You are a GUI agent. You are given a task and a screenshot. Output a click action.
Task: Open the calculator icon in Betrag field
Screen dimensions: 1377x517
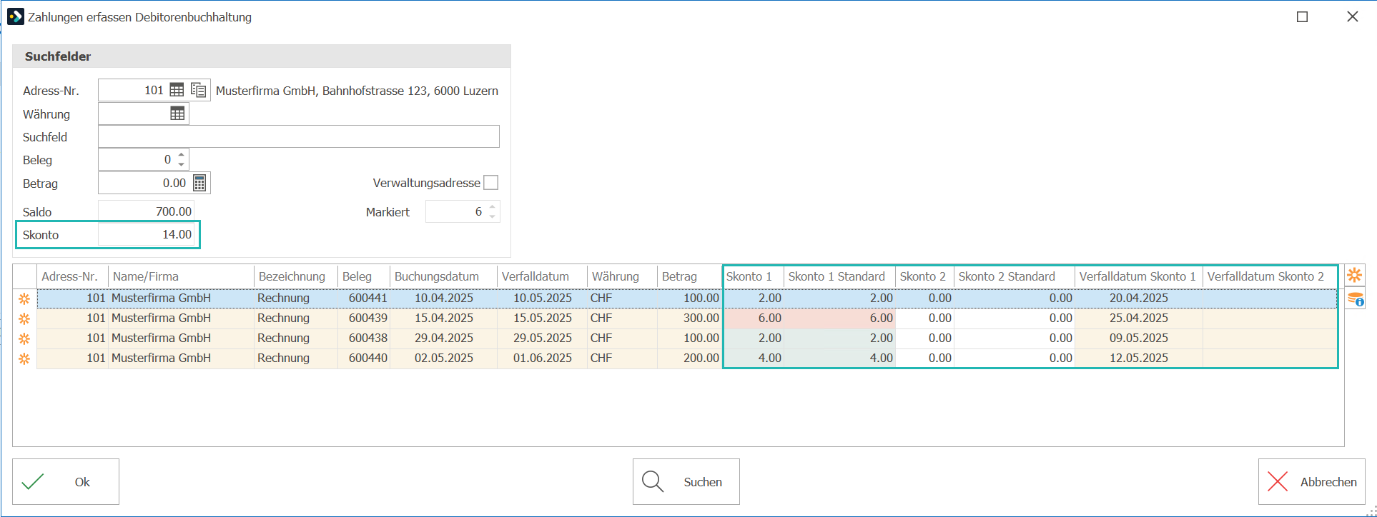tap(200, 184)
